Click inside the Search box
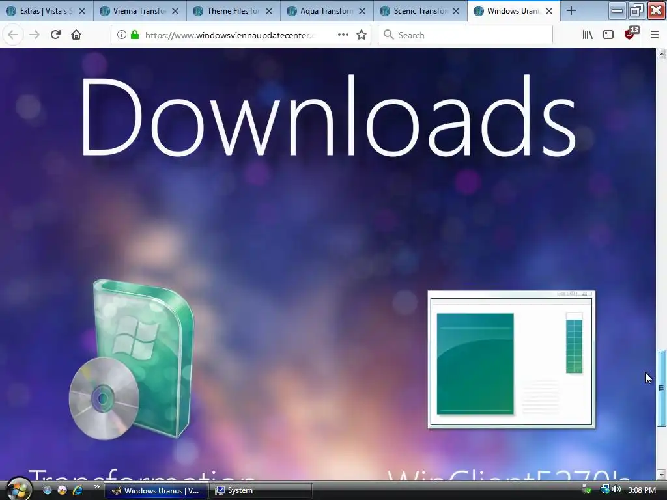 tap(465, 35)
